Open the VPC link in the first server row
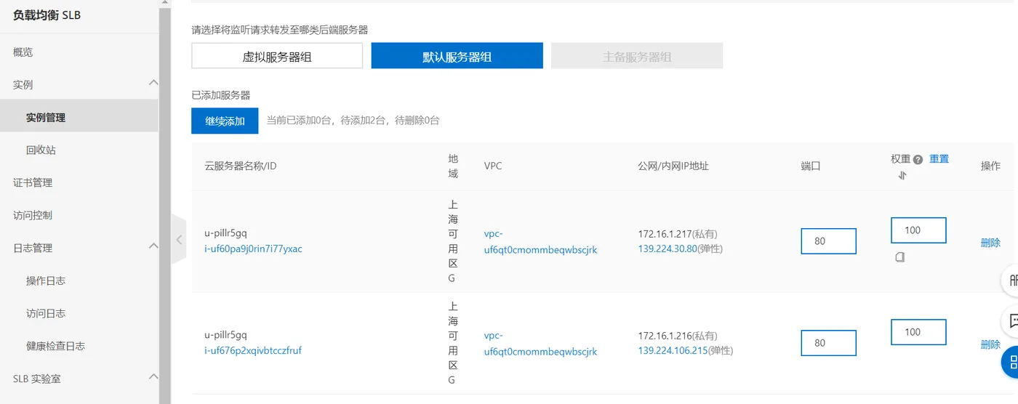The width and height of the screenshot is (1018, 404). point(540,242)
